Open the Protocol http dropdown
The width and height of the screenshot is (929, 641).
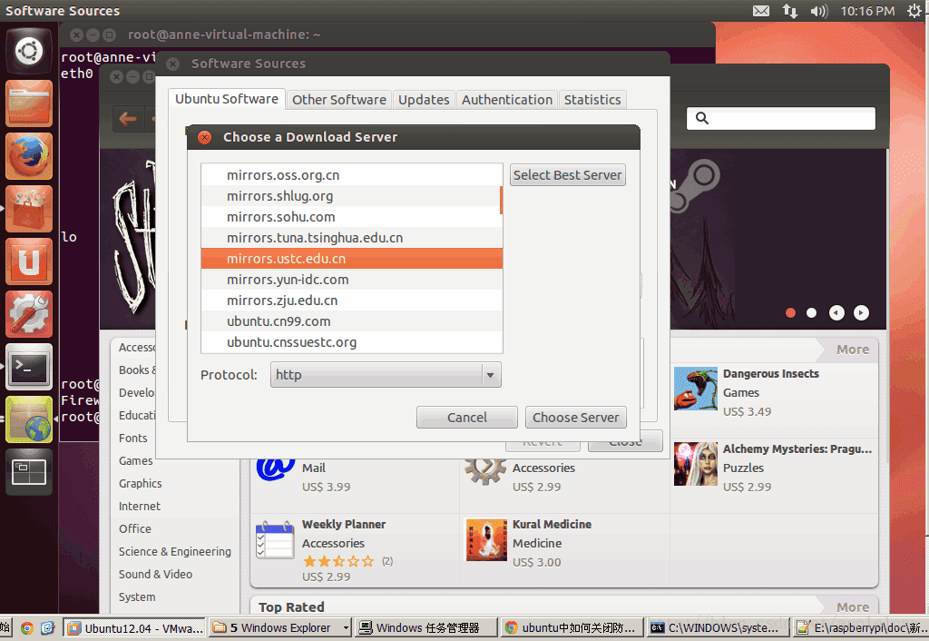pos(386,375)
